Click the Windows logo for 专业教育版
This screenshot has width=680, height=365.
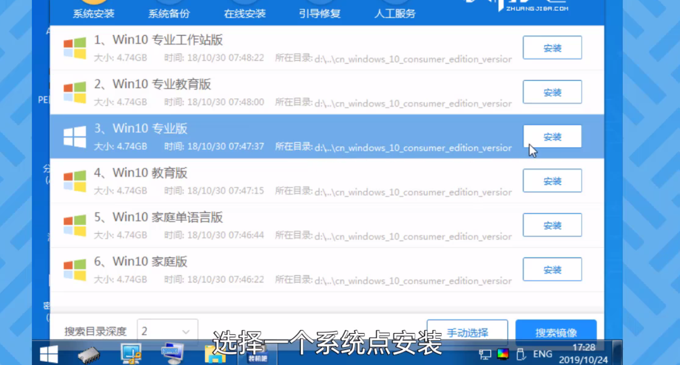(x=75, y=92)
